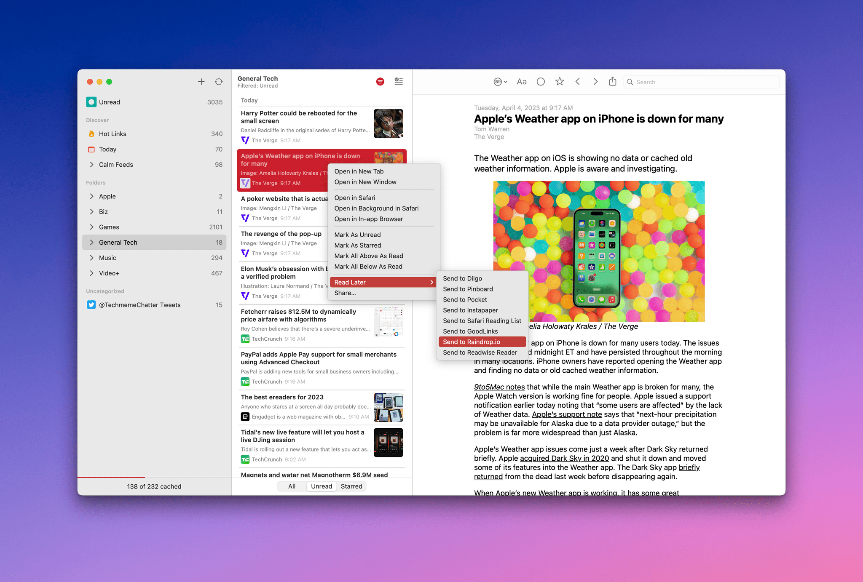This screenshot has height=582, width=863.
Task: Select Mark As Unread
Action: tap(383, 235)
